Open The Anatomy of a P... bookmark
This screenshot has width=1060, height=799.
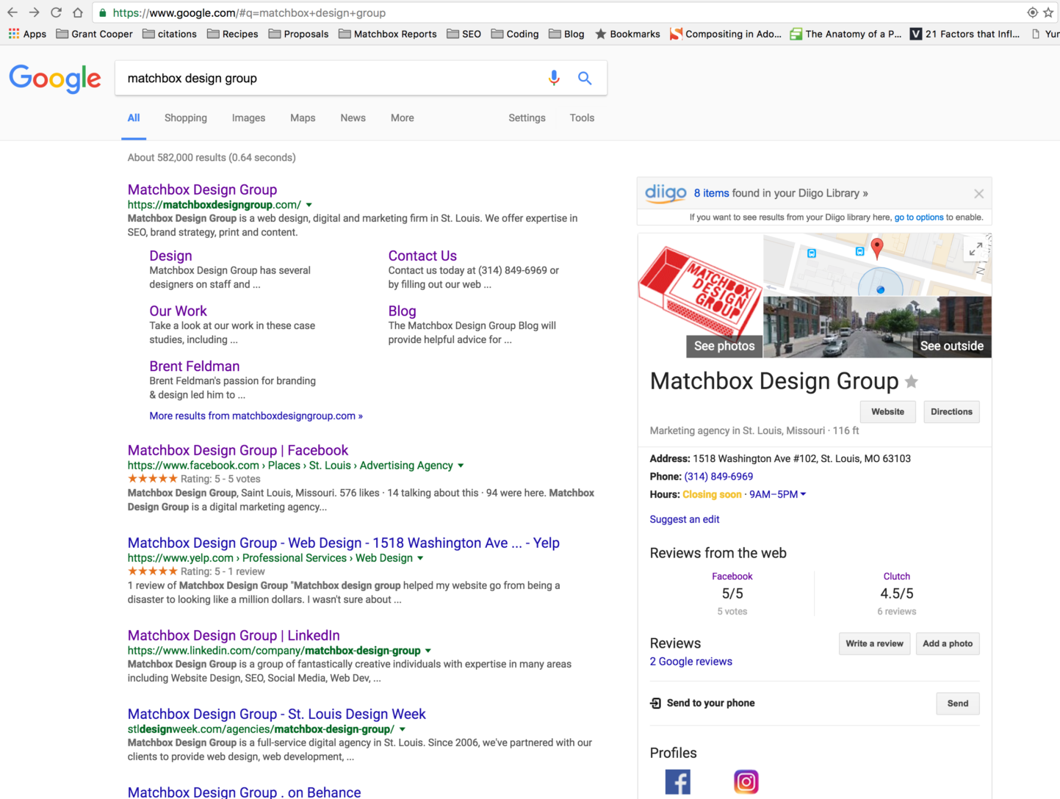pos(846,34)
